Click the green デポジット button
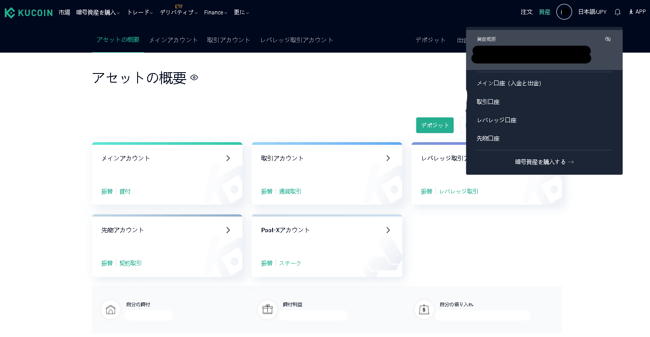Image resolution: width=650 pixels, height=337 pixels. tap(435, 125)
